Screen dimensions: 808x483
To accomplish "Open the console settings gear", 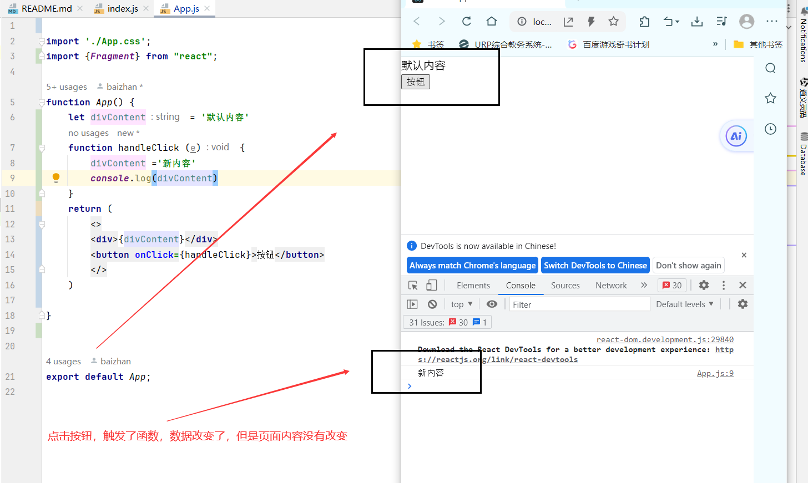I will pos(743,304).
